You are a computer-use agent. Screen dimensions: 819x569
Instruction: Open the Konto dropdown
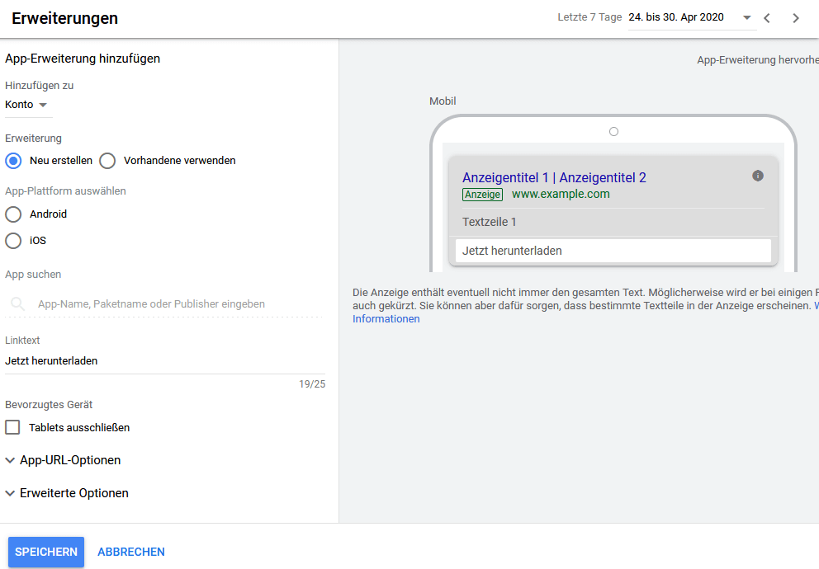27,105
